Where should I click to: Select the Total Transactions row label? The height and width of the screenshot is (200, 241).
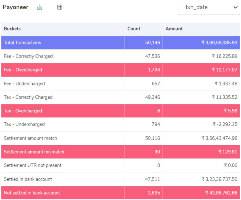click(22, 43)
